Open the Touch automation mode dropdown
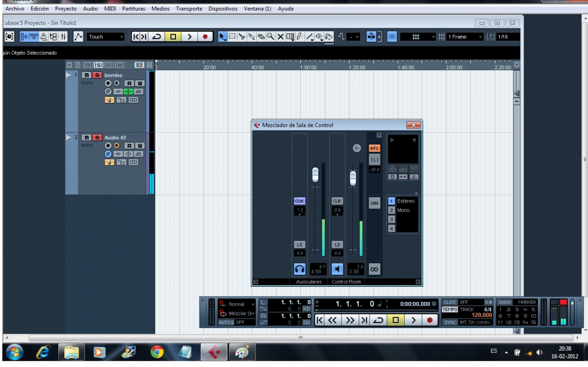This screenshot has height=367, width=588. tap(106, 37)
